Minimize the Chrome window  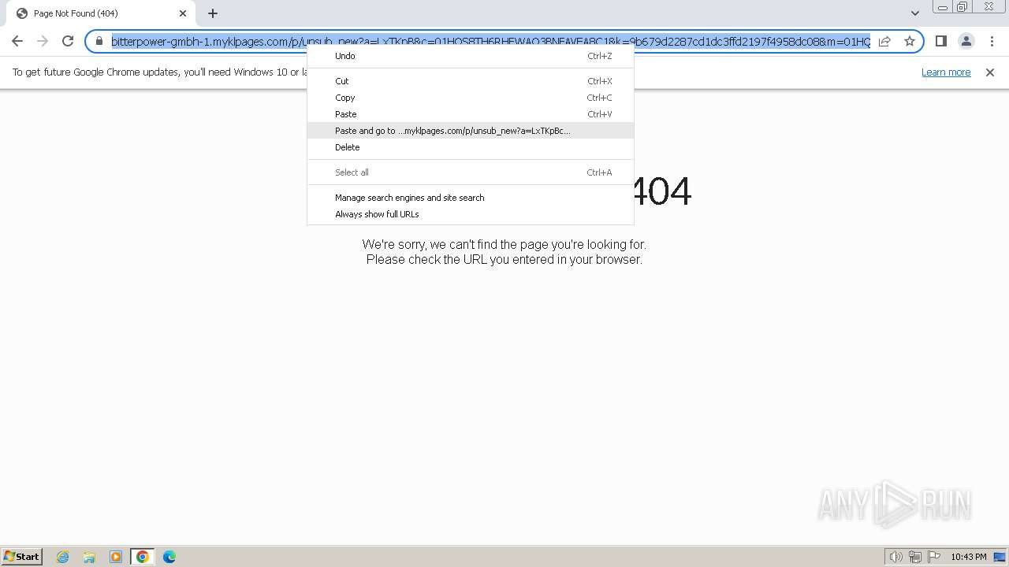tap(942, 7)
